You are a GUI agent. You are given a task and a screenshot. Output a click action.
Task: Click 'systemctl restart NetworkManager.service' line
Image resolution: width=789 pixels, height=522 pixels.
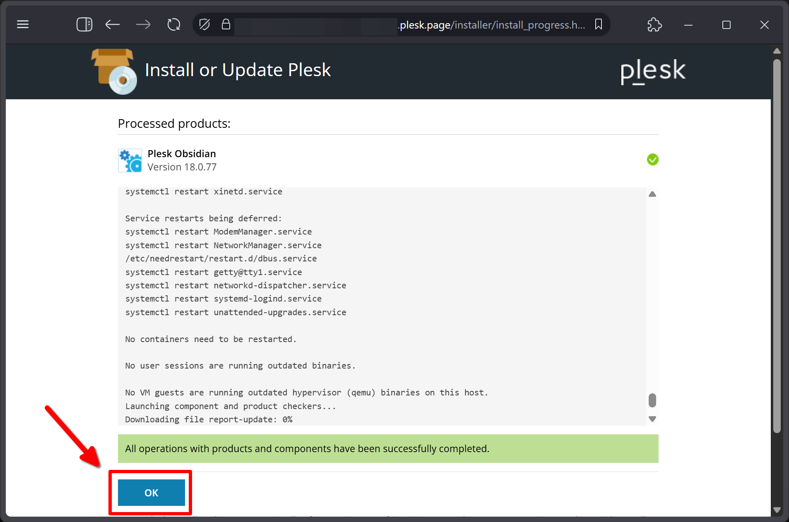pos(224,245)
